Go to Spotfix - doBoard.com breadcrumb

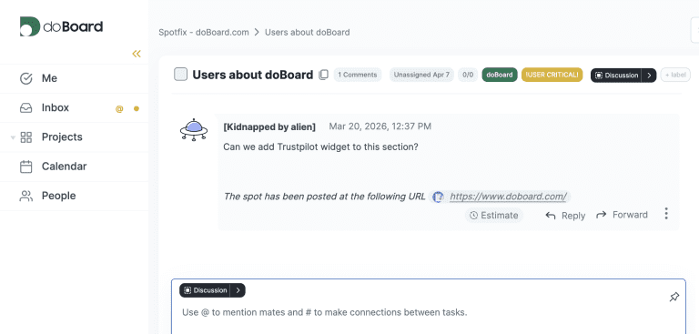tap(204, 33)
